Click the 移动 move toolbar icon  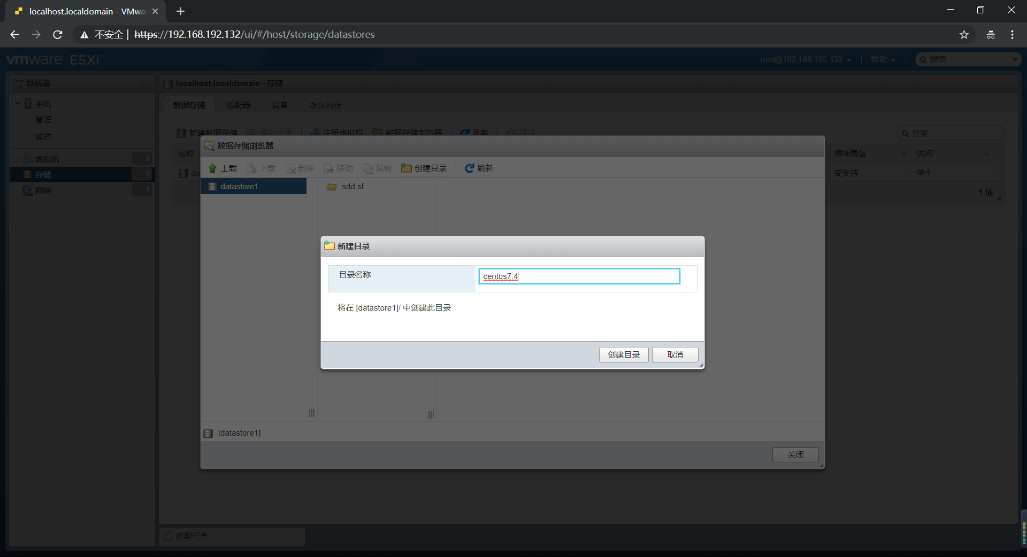329,168
